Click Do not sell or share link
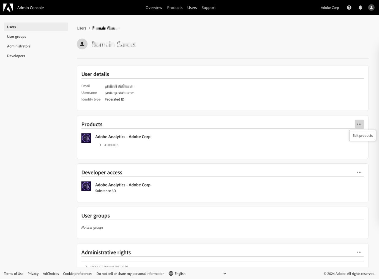This screenshot has height=279, width=379. pyautogui.click(x=130, y=273)
